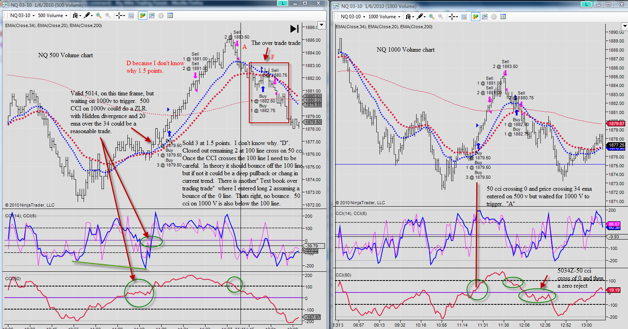Image resolution: width=628 pixels, height=329 pixels.
Task: Zoom in on the 500 Volume chart
Action: pyautogui.click(x=99, y=15)
